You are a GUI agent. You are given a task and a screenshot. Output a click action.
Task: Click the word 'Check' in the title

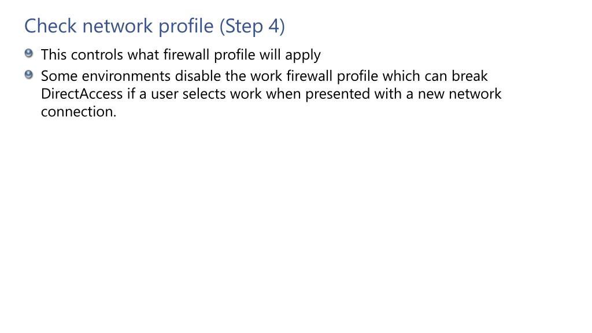[51, 26]
